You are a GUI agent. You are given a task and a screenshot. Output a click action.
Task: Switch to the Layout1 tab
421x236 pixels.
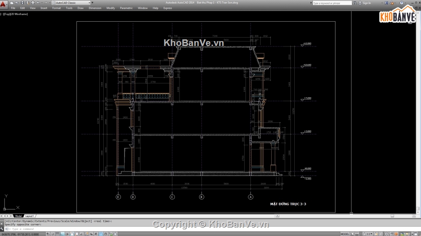tap(29, 216)
